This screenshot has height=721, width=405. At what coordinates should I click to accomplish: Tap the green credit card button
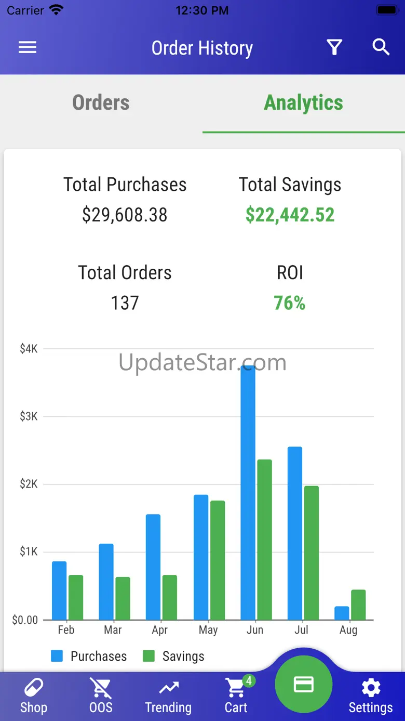[x=303, y=685]
